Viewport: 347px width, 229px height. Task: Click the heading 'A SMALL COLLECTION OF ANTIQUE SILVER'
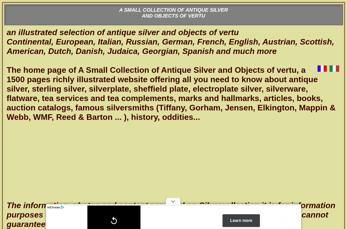(x=173, y=10)
